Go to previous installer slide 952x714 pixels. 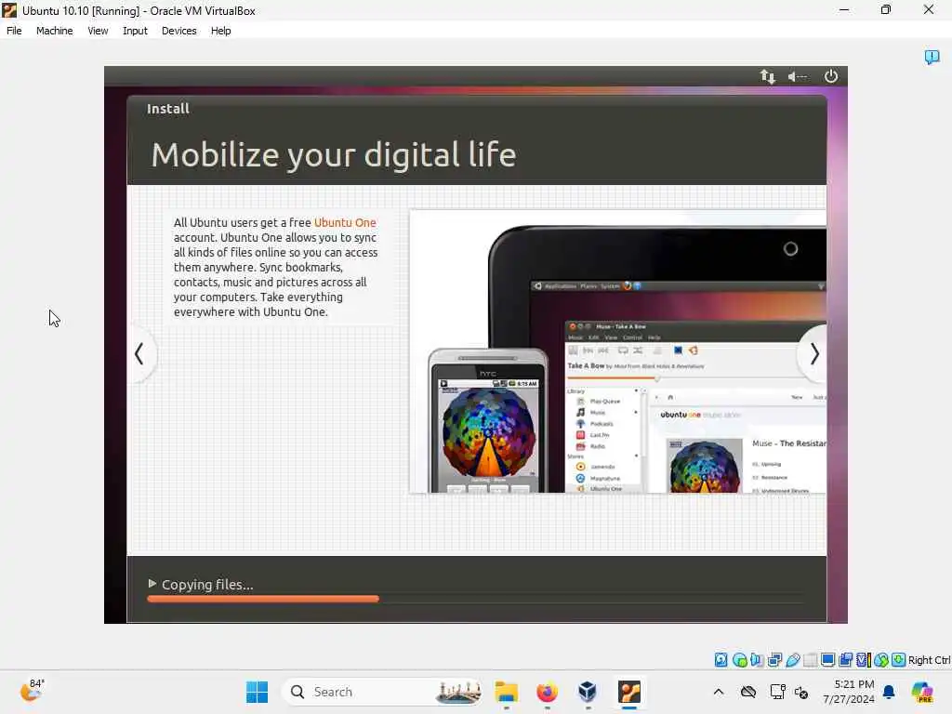[139, 353]
